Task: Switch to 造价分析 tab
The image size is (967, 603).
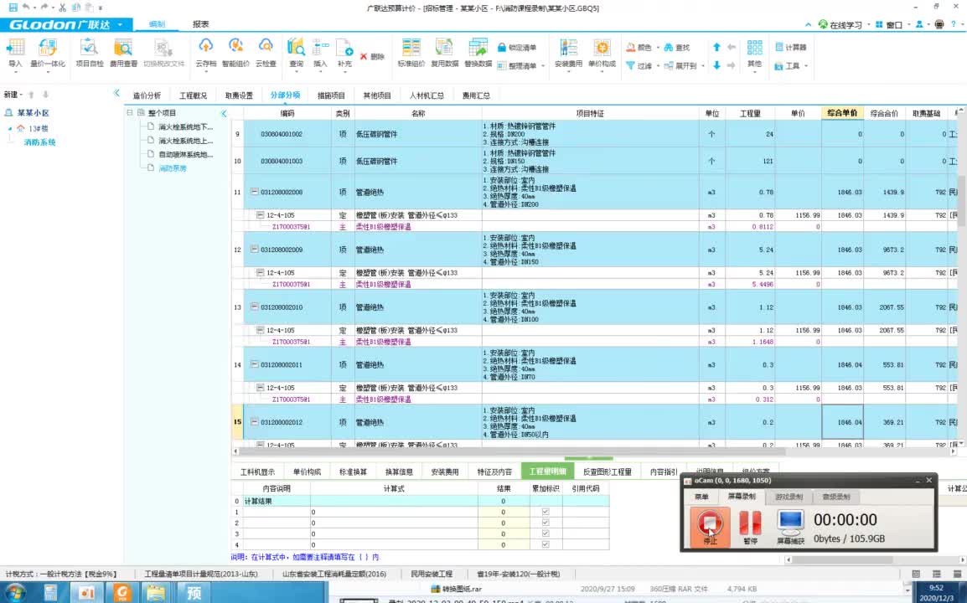Action: 147,95
